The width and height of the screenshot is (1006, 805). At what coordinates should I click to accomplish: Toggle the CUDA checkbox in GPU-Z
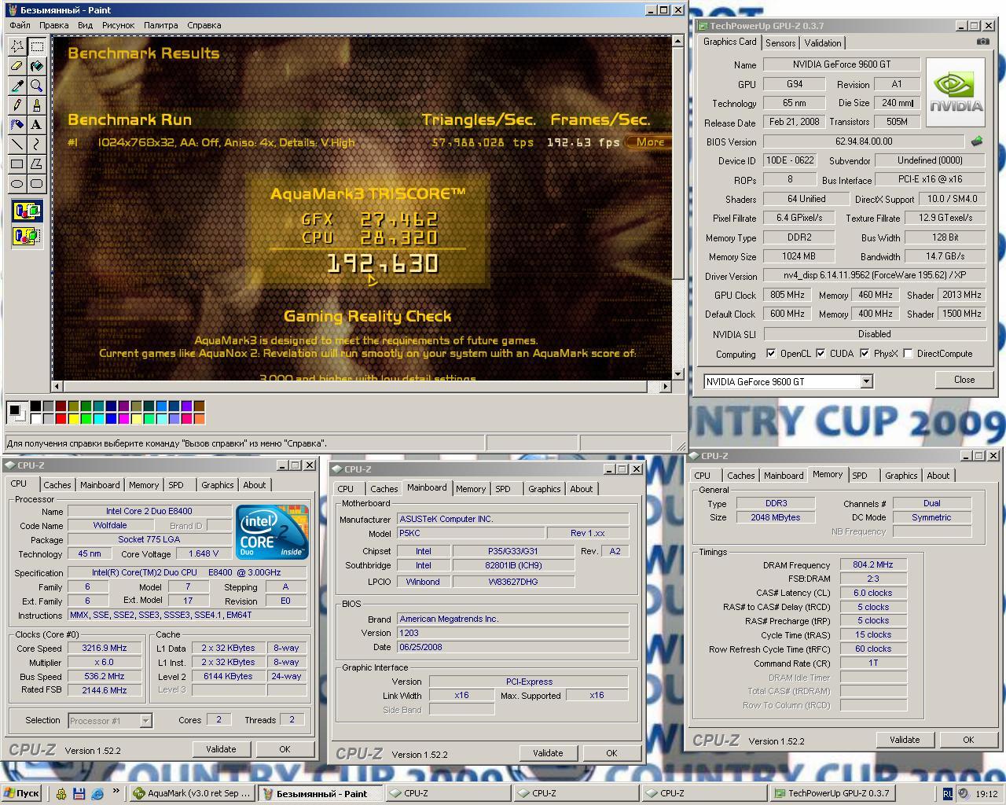(x=821, y=354)
